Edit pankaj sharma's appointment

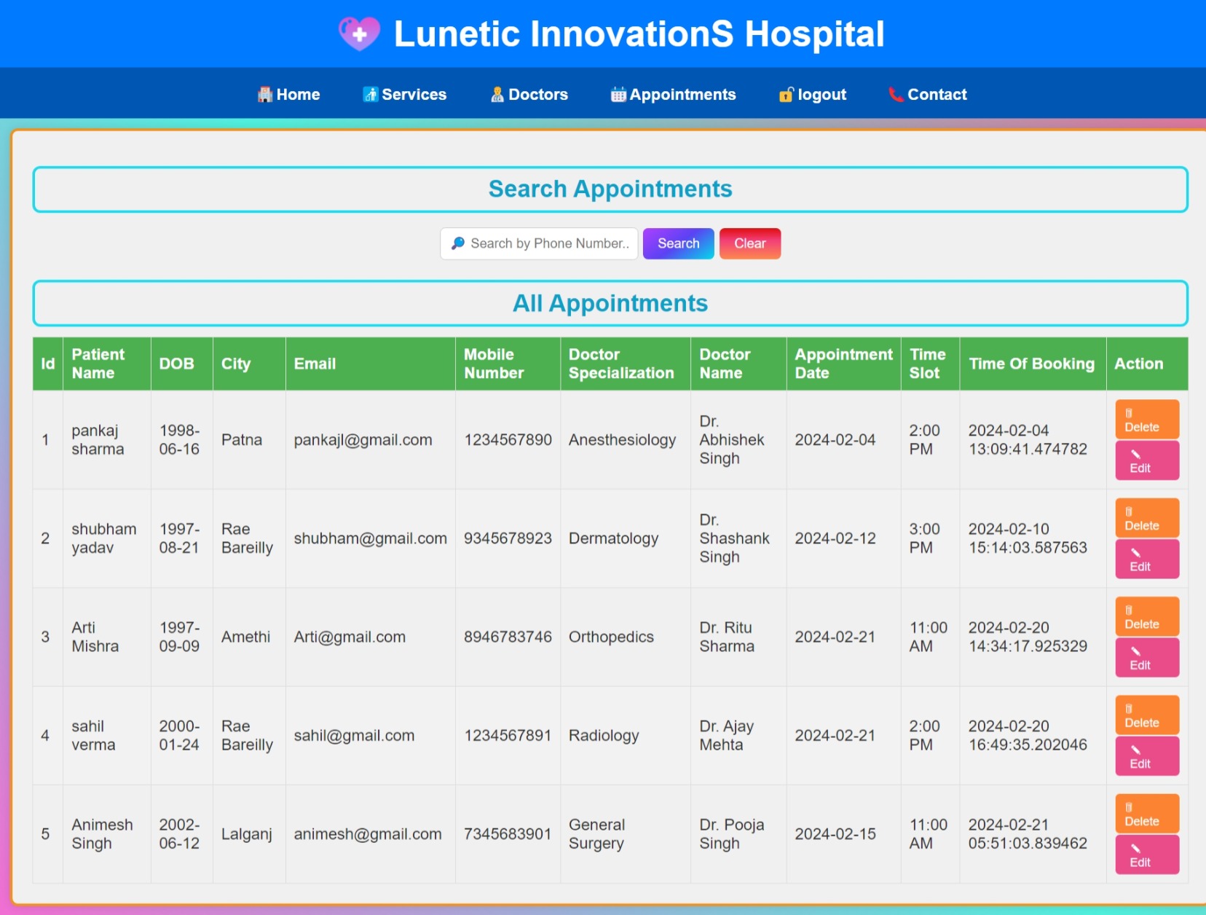(1147, 460)
